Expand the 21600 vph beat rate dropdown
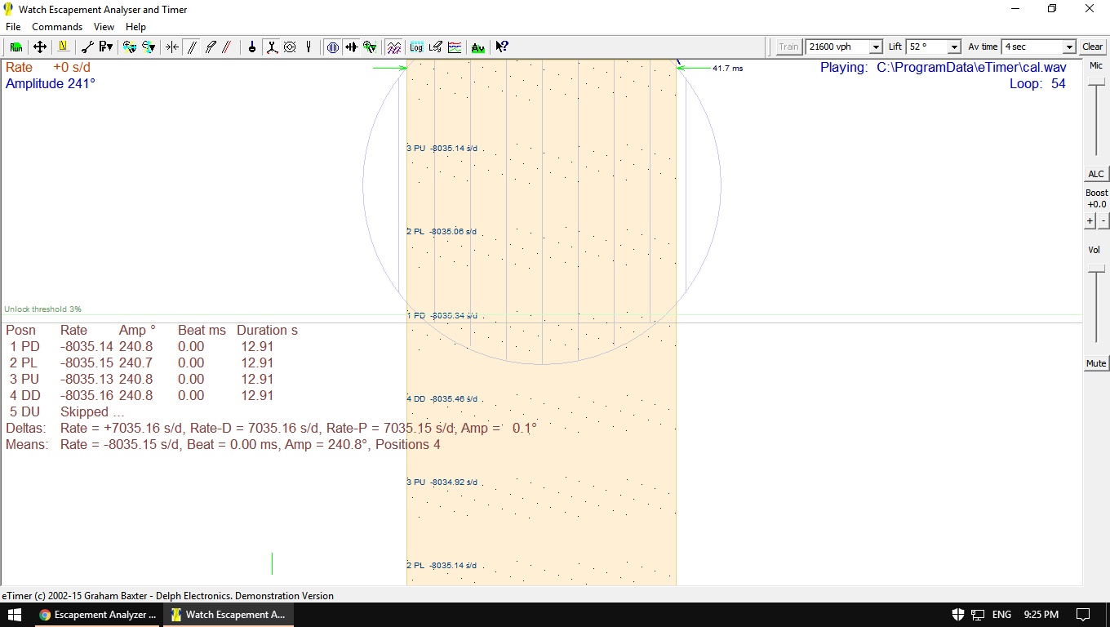1110x627 pixels. click(x=876, y=47)
